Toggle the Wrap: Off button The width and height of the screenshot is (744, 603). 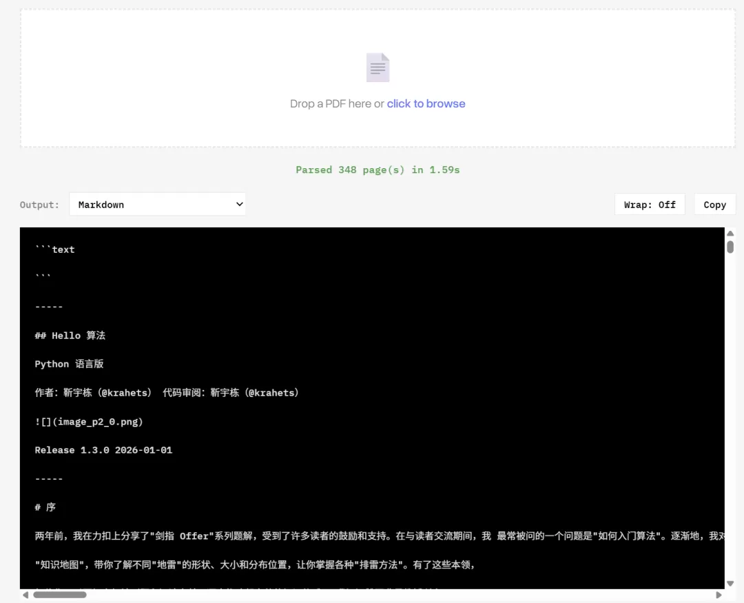(649, 205)
